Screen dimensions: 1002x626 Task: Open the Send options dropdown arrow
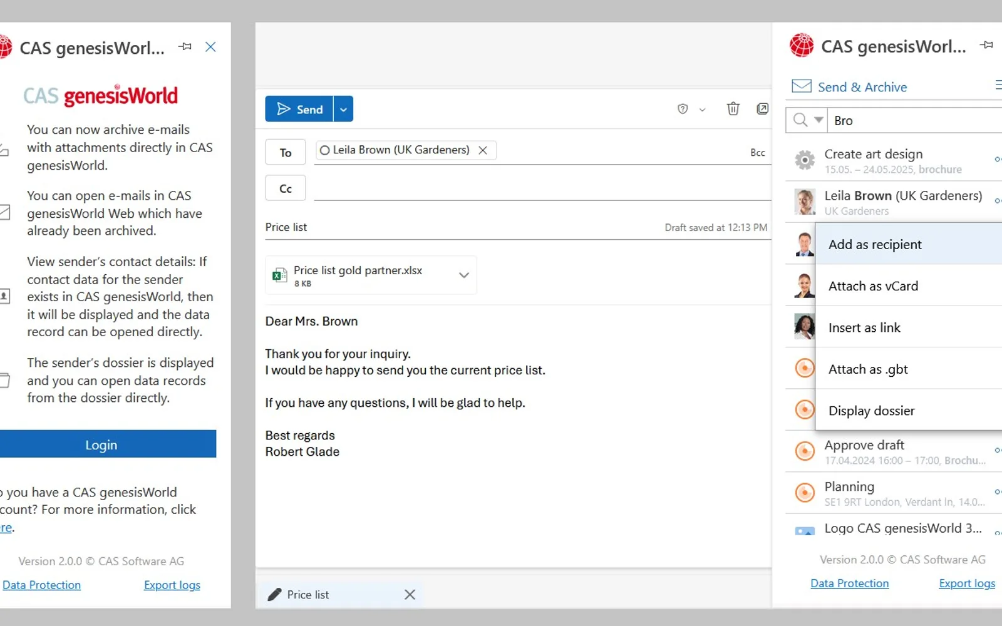coord(343,109)
